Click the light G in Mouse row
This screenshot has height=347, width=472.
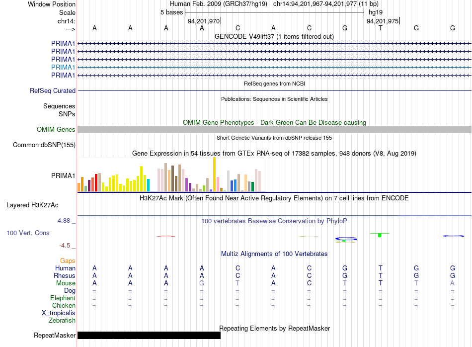click(202, 283)
